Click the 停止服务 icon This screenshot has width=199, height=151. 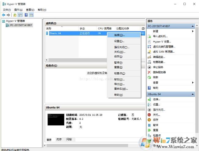click(x=149, y=67)
